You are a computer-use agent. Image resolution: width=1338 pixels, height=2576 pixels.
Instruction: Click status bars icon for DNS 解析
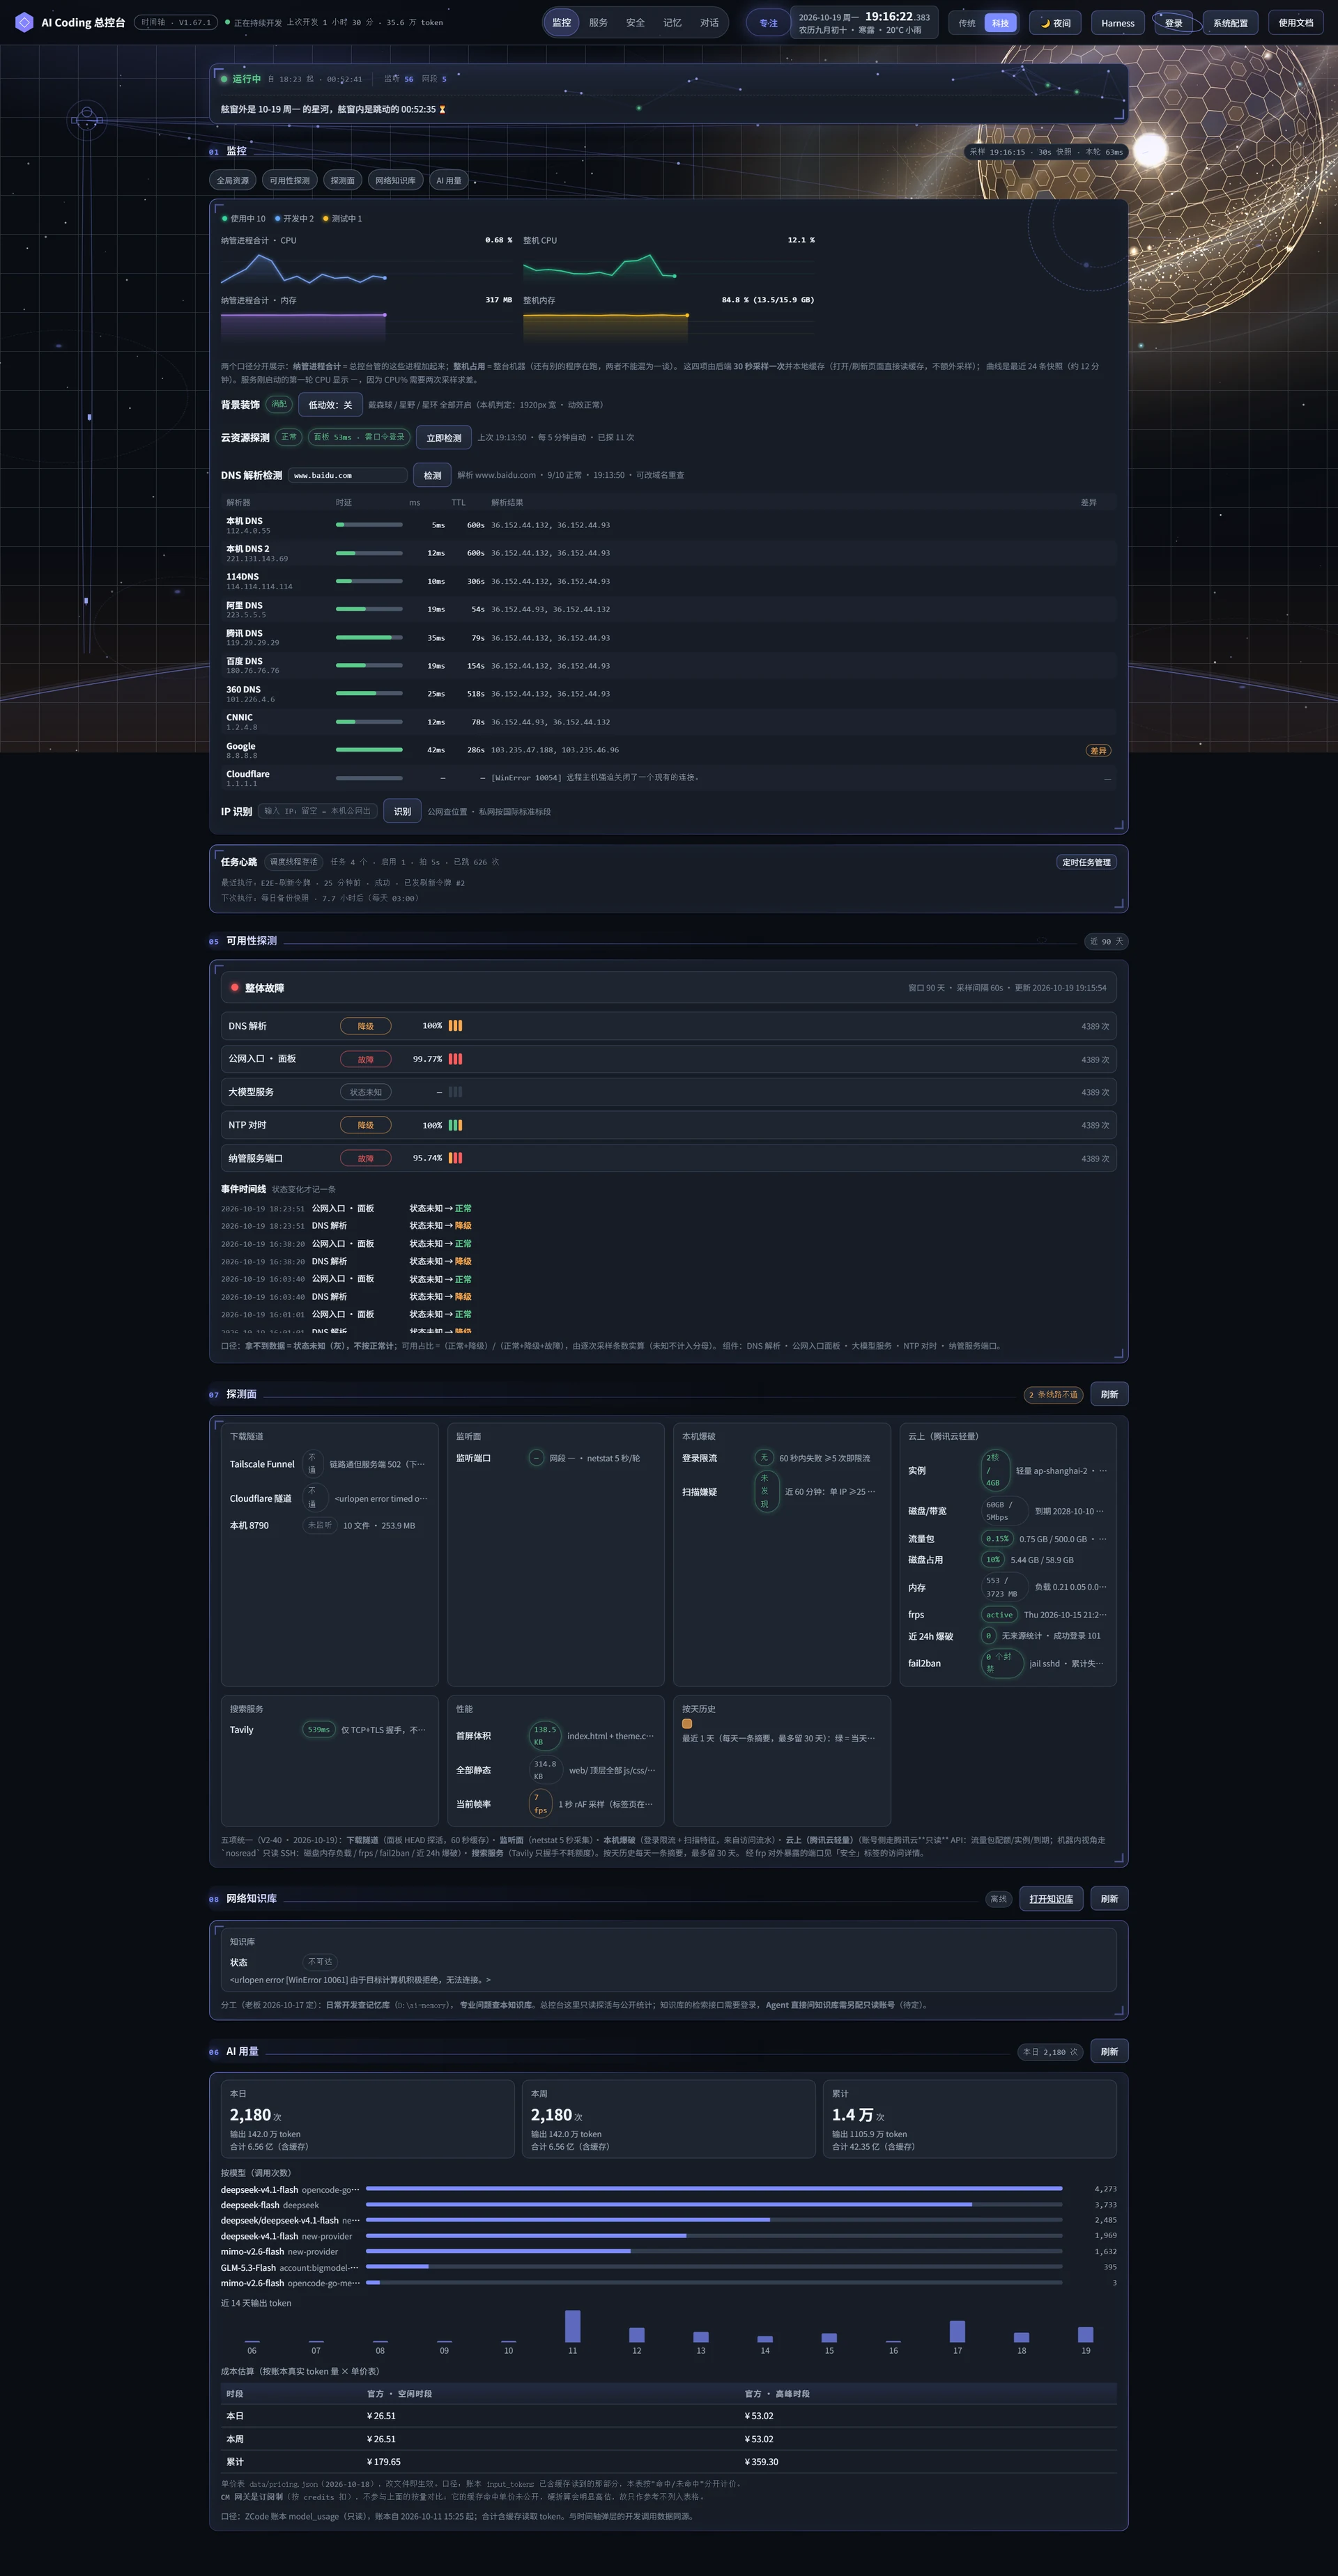pos(455,1026)
